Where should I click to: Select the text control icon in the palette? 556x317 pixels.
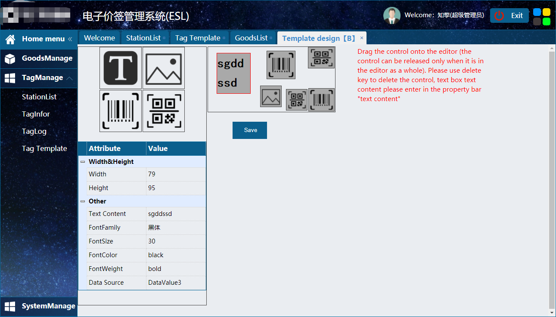121,68
